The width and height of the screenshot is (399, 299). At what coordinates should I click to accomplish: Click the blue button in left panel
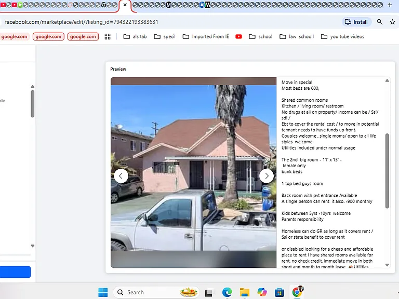pyautogui.click(x=15, y=272)
